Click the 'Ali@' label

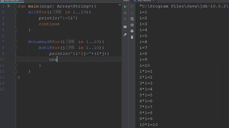tap(33, 12)
